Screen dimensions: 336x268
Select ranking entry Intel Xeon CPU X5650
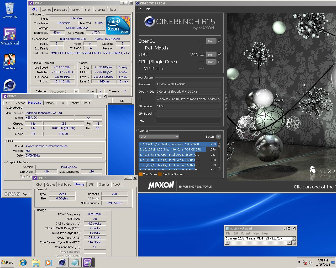[x=178, y=144]
